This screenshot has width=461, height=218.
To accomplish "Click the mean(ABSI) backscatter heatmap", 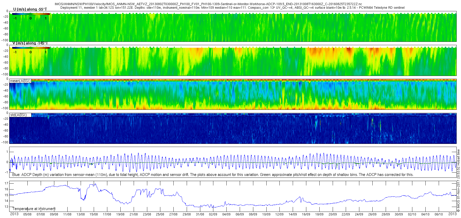I will 233,94.
